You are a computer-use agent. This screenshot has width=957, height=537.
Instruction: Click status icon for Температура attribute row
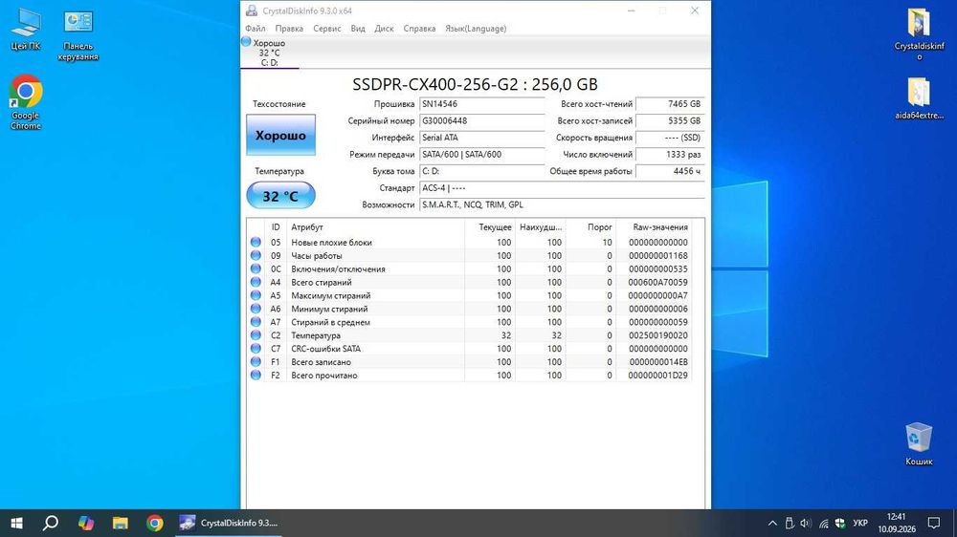point(256,335)
